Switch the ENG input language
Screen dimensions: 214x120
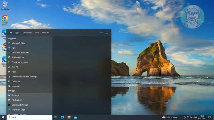pos(195,117)
